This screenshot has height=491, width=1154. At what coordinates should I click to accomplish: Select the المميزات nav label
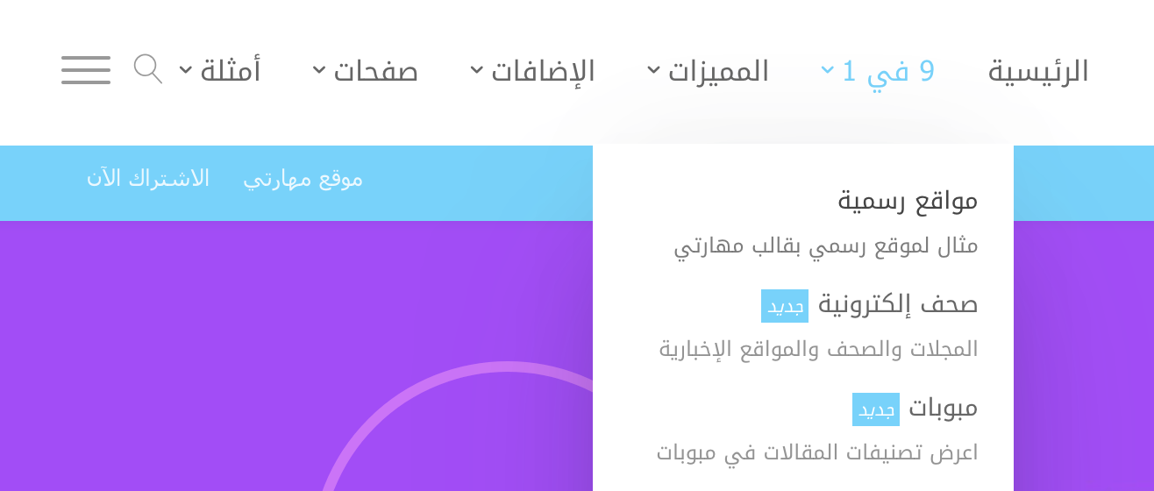718,71
